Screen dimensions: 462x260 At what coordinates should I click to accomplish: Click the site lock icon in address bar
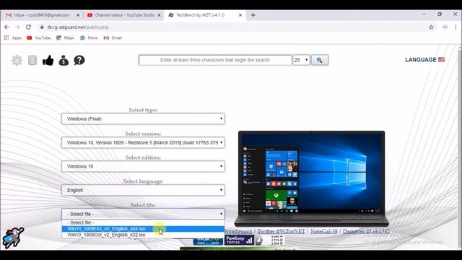[42, 27]
